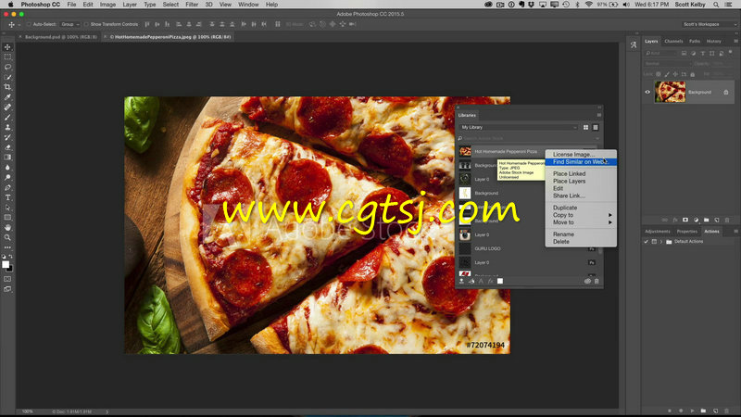Toggle visibility of Background layer

tap(647, 92)
